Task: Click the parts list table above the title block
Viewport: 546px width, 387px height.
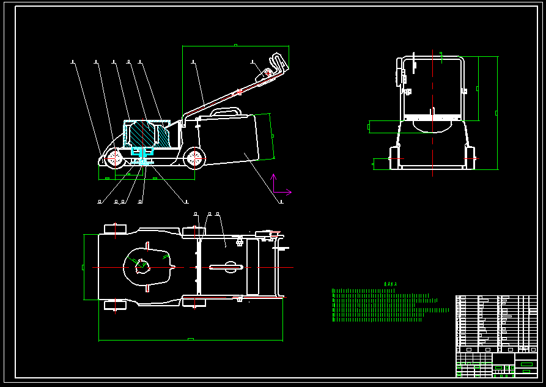Action: coord(496,324)
